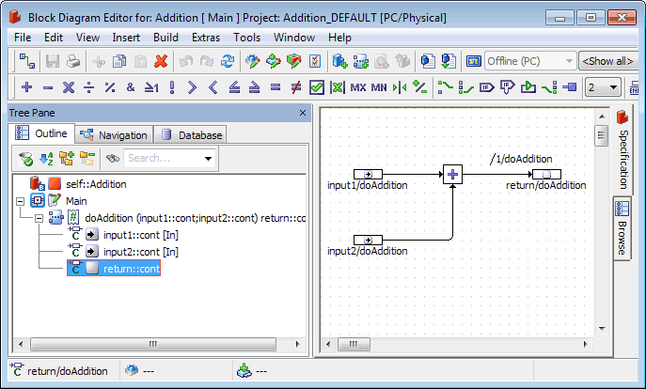Open the View menu
The width and height of the screenshot is (646, 389).
[87, 38]
